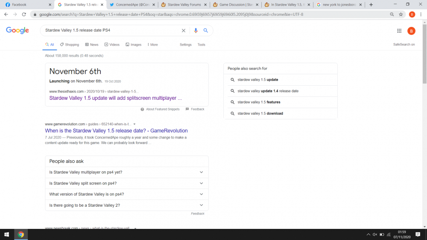Click the Google logo
Viewport: 427px width, 240px height.
click(x=18, y=31)
